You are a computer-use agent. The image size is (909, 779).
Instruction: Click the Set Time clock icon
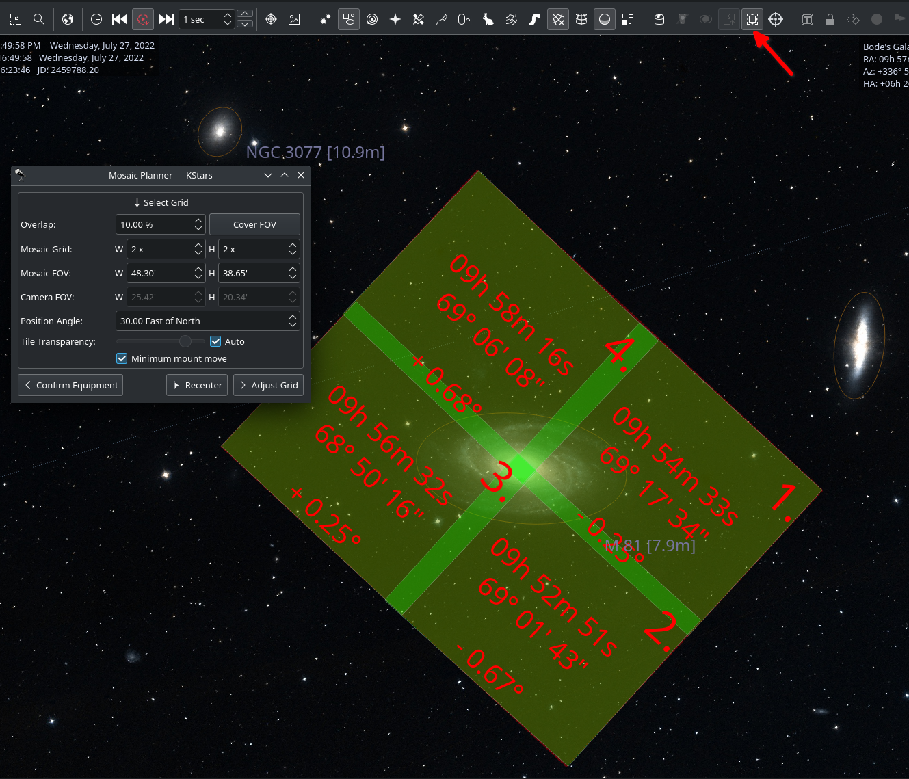tap(96, 19)
